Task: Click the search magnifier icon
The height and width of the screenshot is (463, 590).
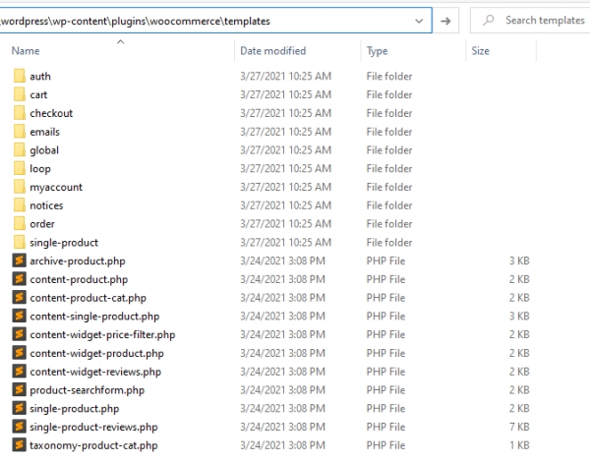Action: 489,20
